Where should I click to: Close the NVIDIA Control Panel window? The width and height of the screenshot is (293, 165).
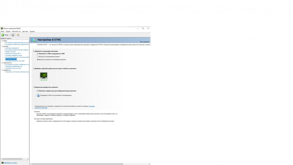coord(148,29)
